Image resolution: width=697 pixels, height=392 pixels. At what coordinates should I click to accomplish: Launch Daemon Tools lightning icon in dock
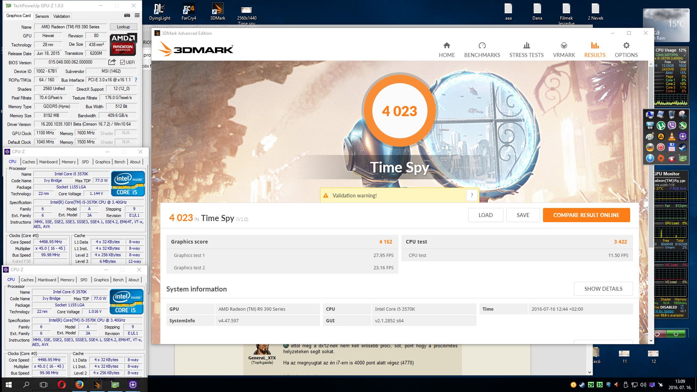pyautogui.click(x=650, y=158)
